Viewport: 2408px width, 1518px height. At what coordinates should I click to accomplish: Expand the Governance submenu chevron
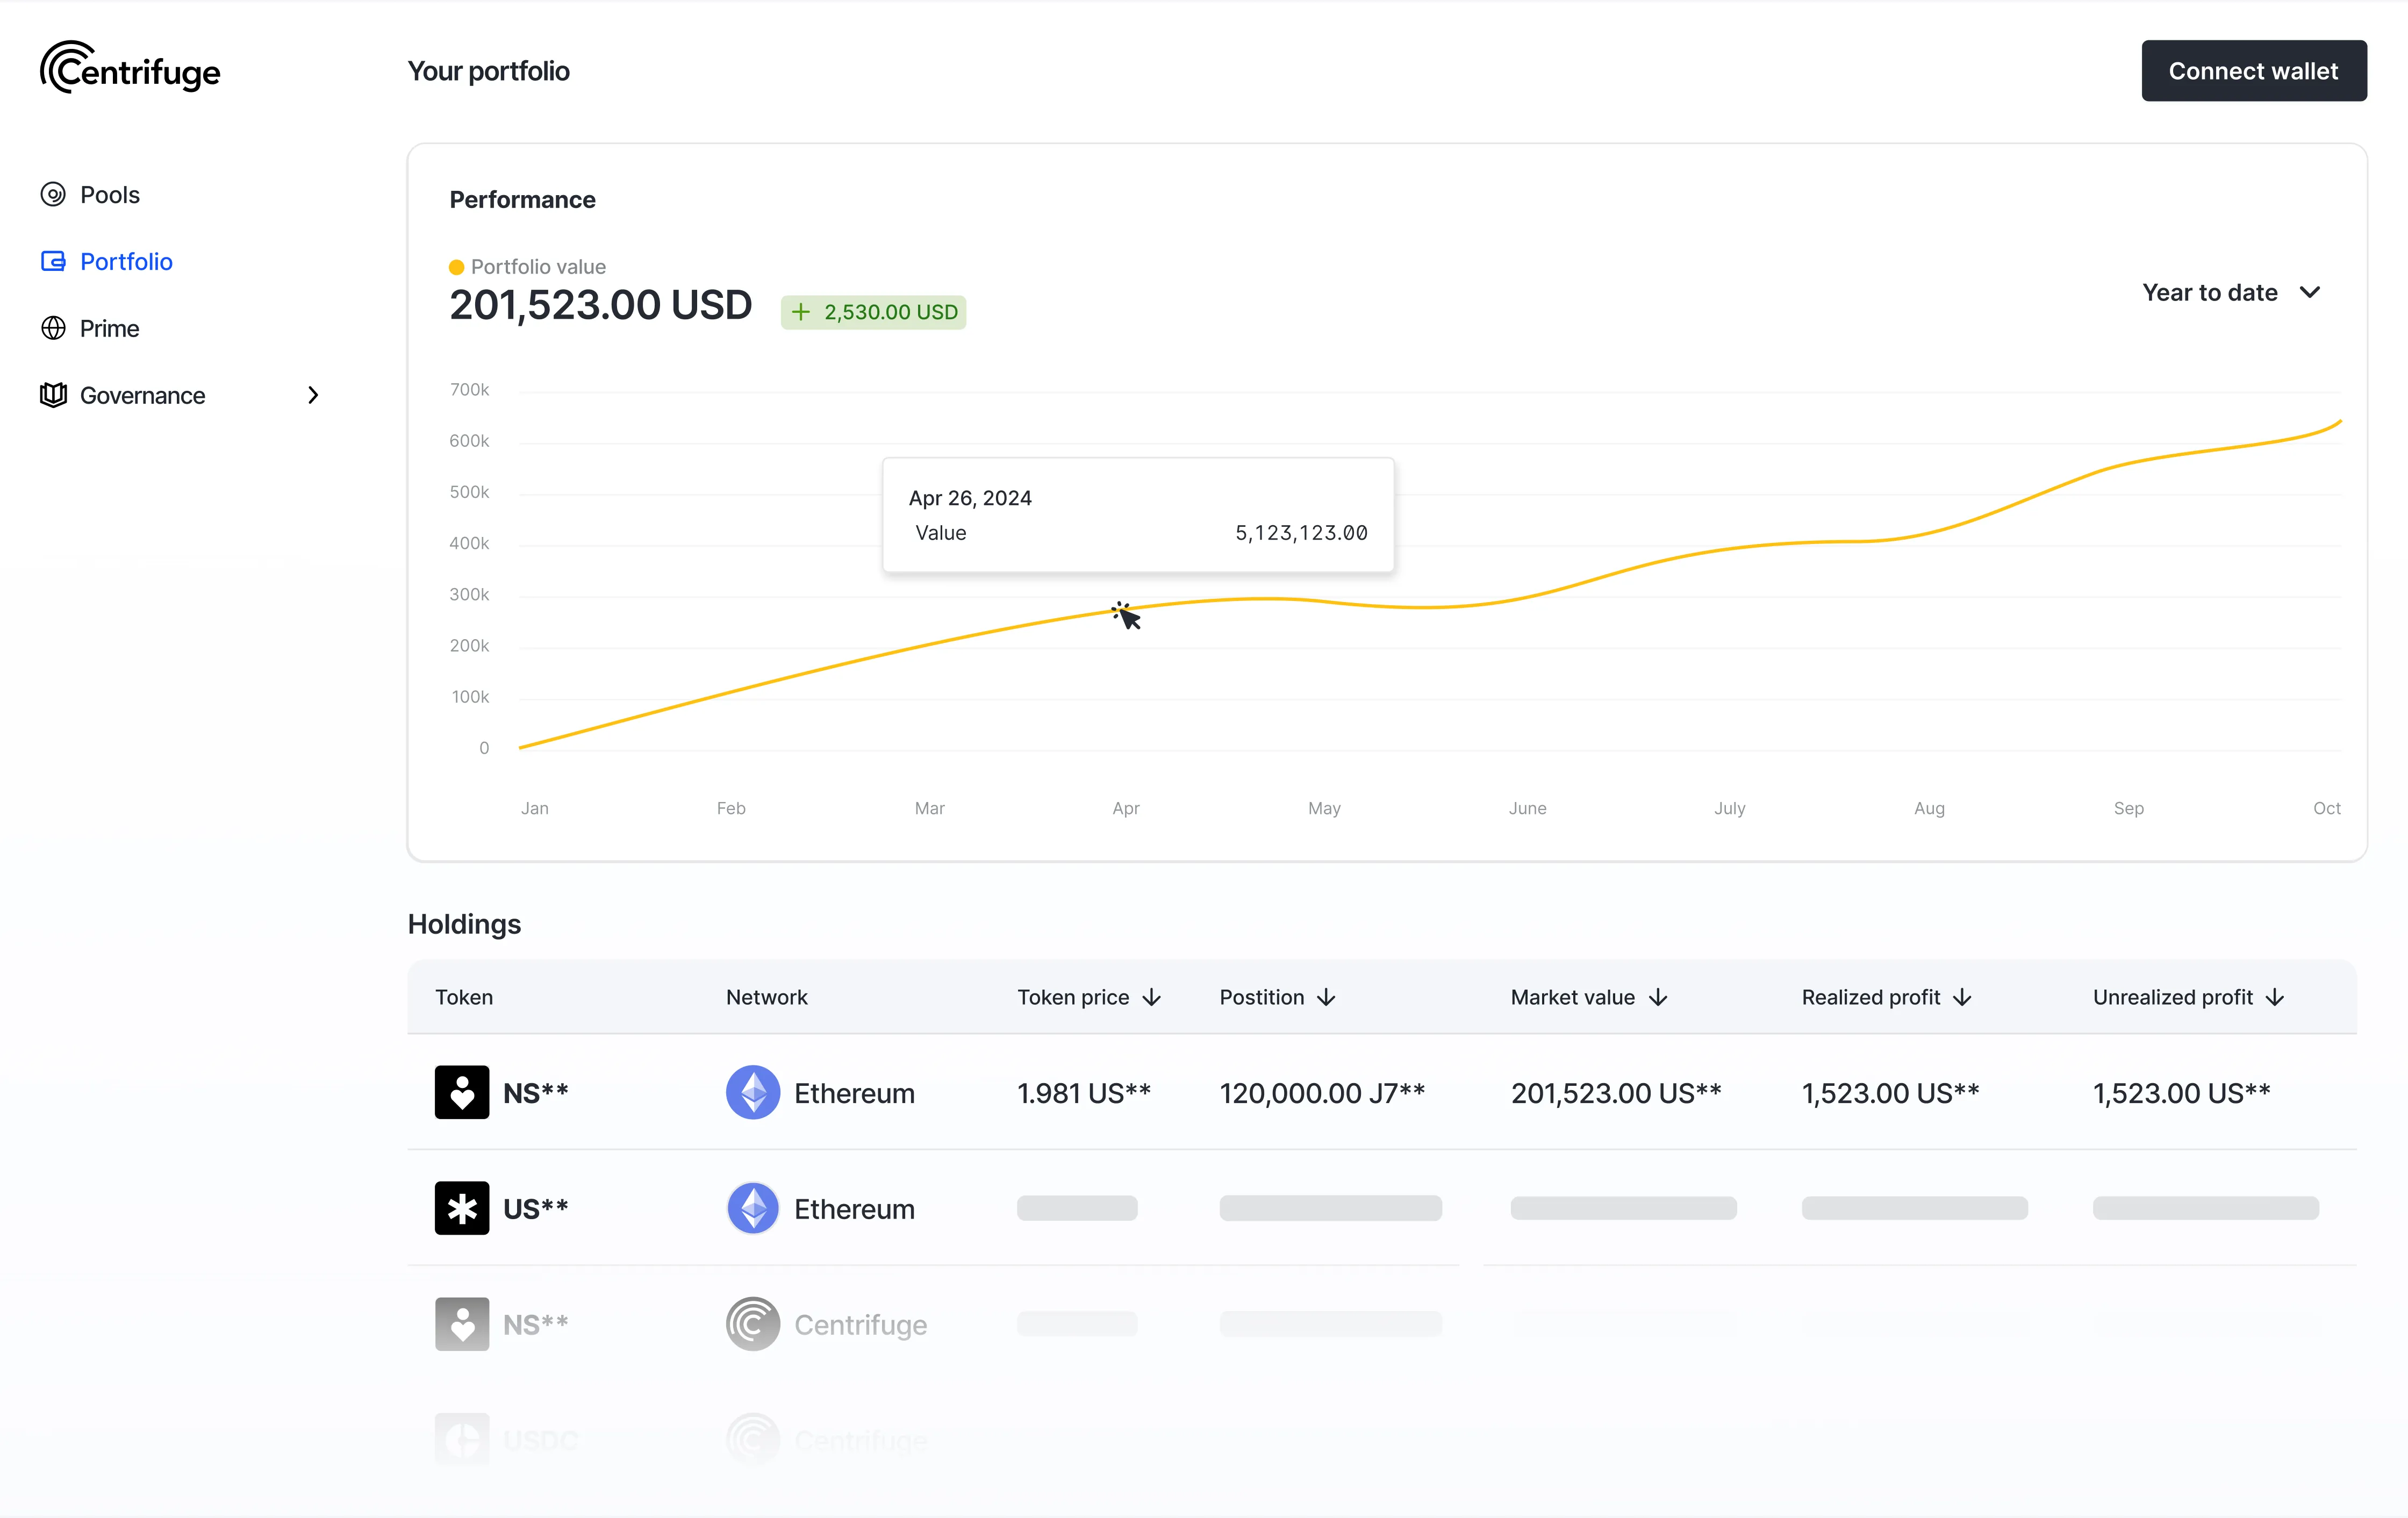313,395
